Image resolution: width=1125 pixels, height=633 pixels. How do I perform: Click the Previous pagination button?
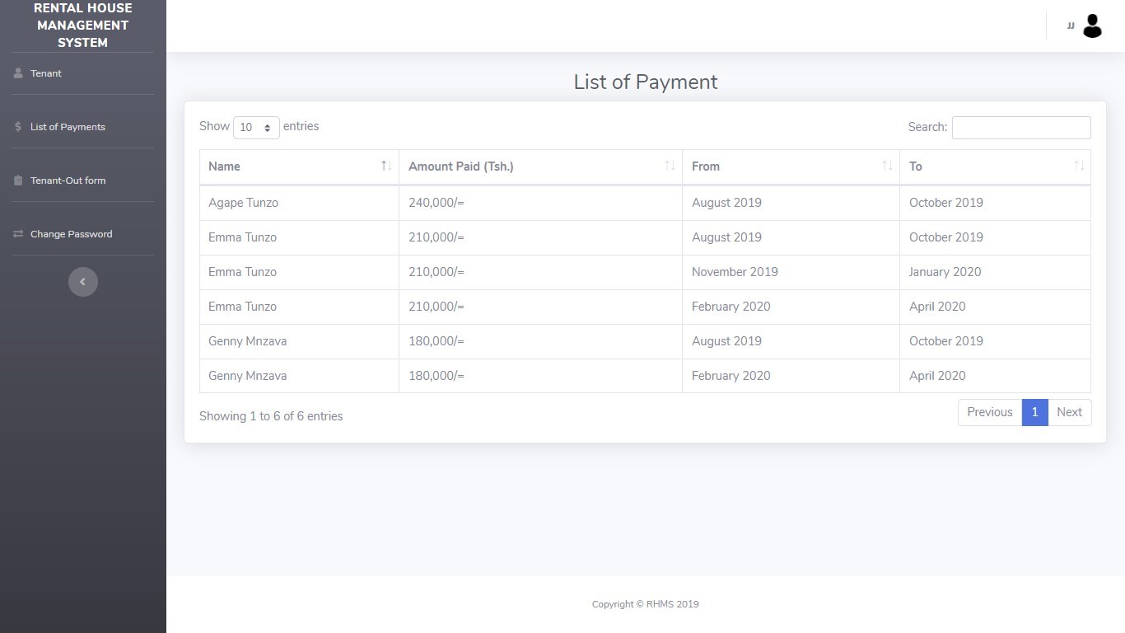990,412
